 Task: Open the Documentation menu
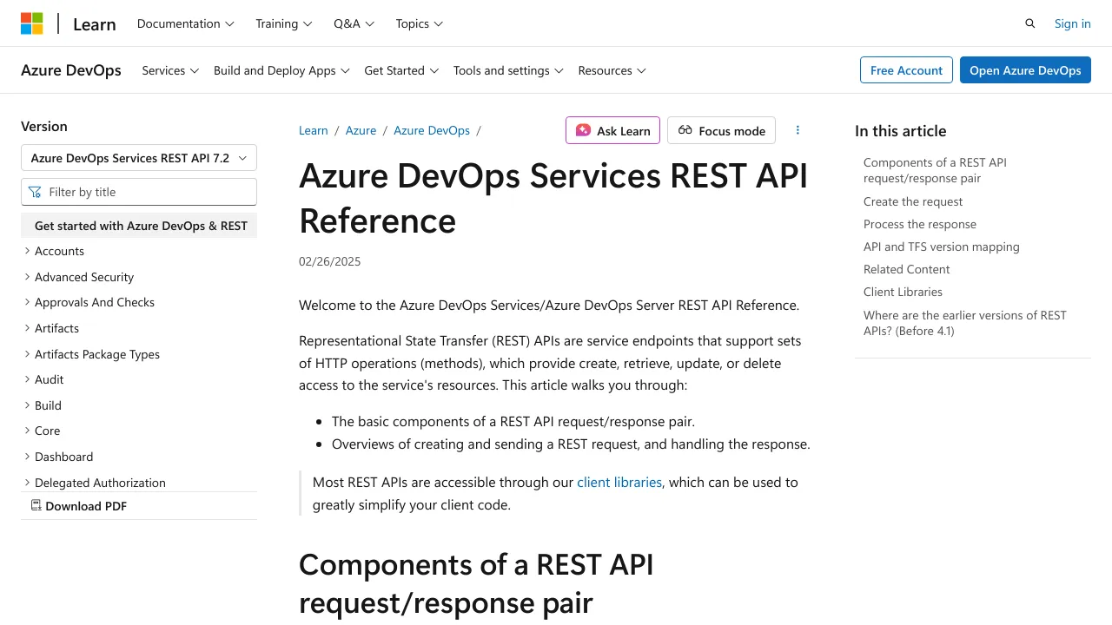(x=186, y=23)
